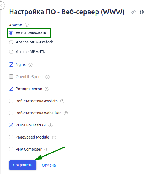Click the PHP Composer help icon
The image size is (147, 174).
(46, 150)
